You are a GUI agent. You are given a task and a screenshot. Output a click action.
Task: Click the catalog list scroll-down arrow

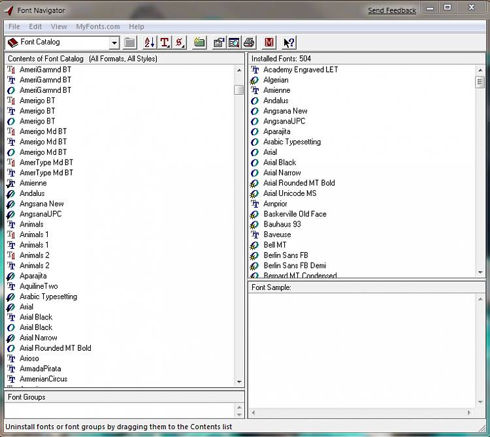pyautogui.click(x=239, y=381)
